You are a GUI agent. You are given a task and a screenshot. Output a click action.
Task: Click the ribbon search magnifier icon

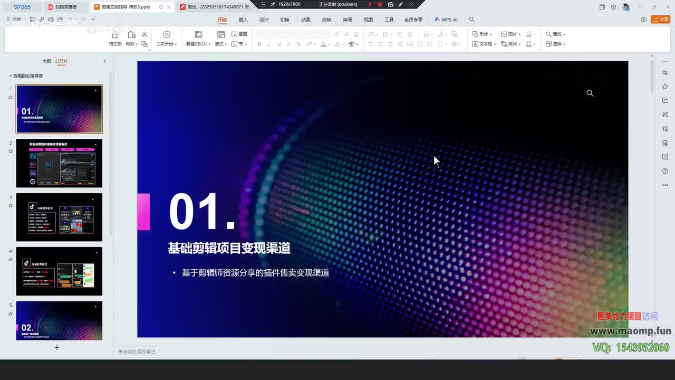click(x=472, y=20)
